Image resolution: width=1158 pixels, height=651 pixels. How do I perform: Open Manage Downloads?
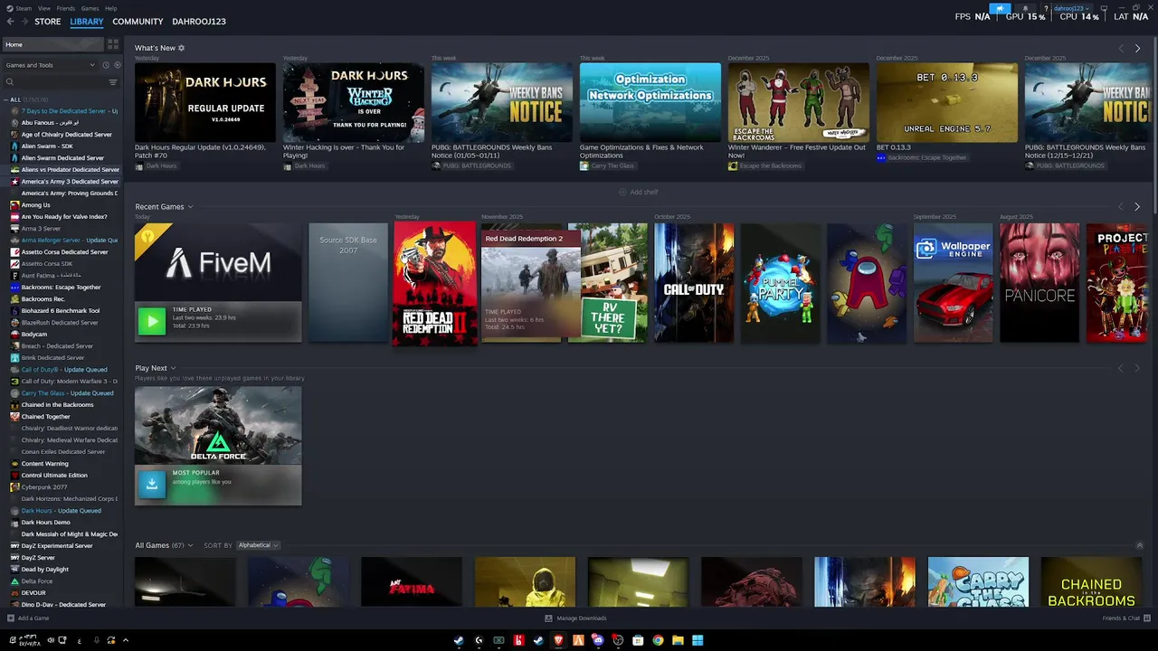(x=575, y=618)
